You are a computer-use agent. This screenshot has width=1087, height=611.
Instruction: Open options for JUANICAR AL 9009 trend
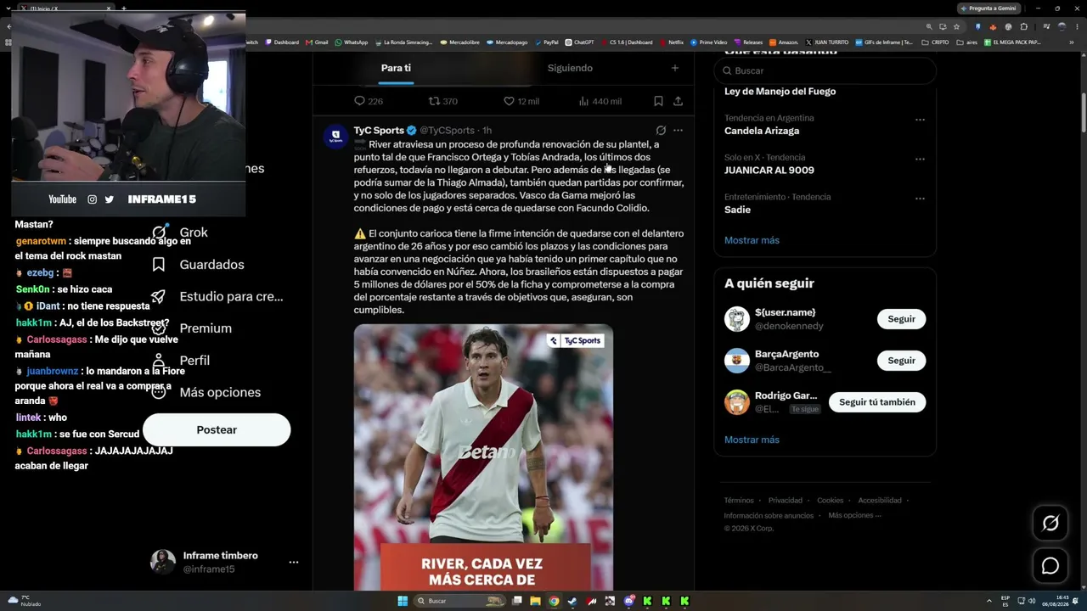[920, 159]
